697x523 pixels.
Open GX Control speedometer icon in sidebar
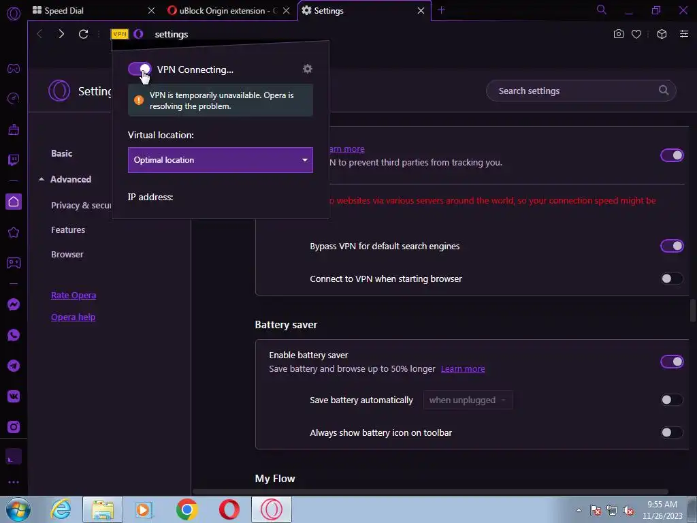coord(14,98)
